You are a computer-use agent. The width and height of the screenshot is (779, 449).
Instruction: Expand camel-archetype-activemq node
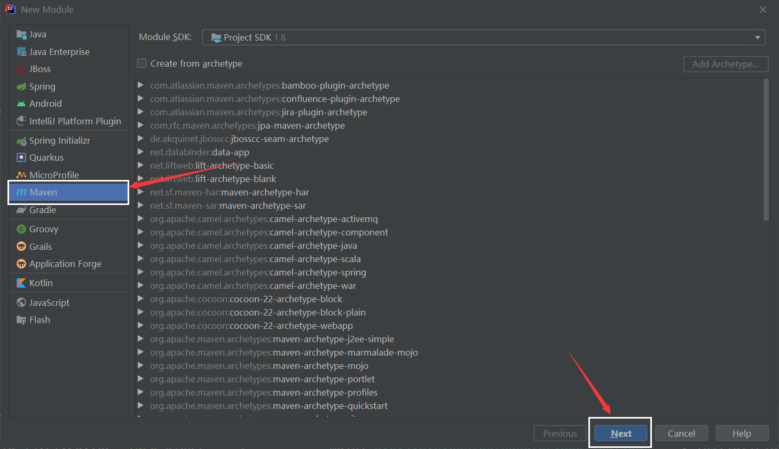pyautogui.click(x=140, y=218)
